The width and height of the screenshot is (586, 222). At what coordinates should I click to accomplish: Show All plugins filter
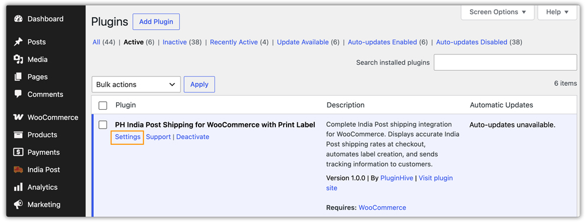[x=97, y=43]
